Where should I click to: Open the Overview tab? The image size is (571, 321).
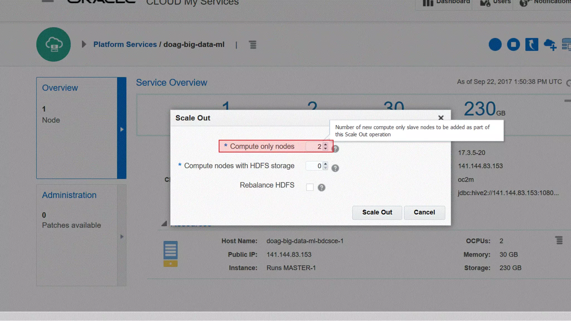coord(60,88)
